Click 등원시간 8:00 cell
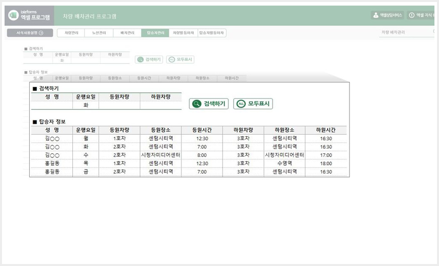Image resolution: width=439 pixels, height=266 pixels. (x=202, y=155)
